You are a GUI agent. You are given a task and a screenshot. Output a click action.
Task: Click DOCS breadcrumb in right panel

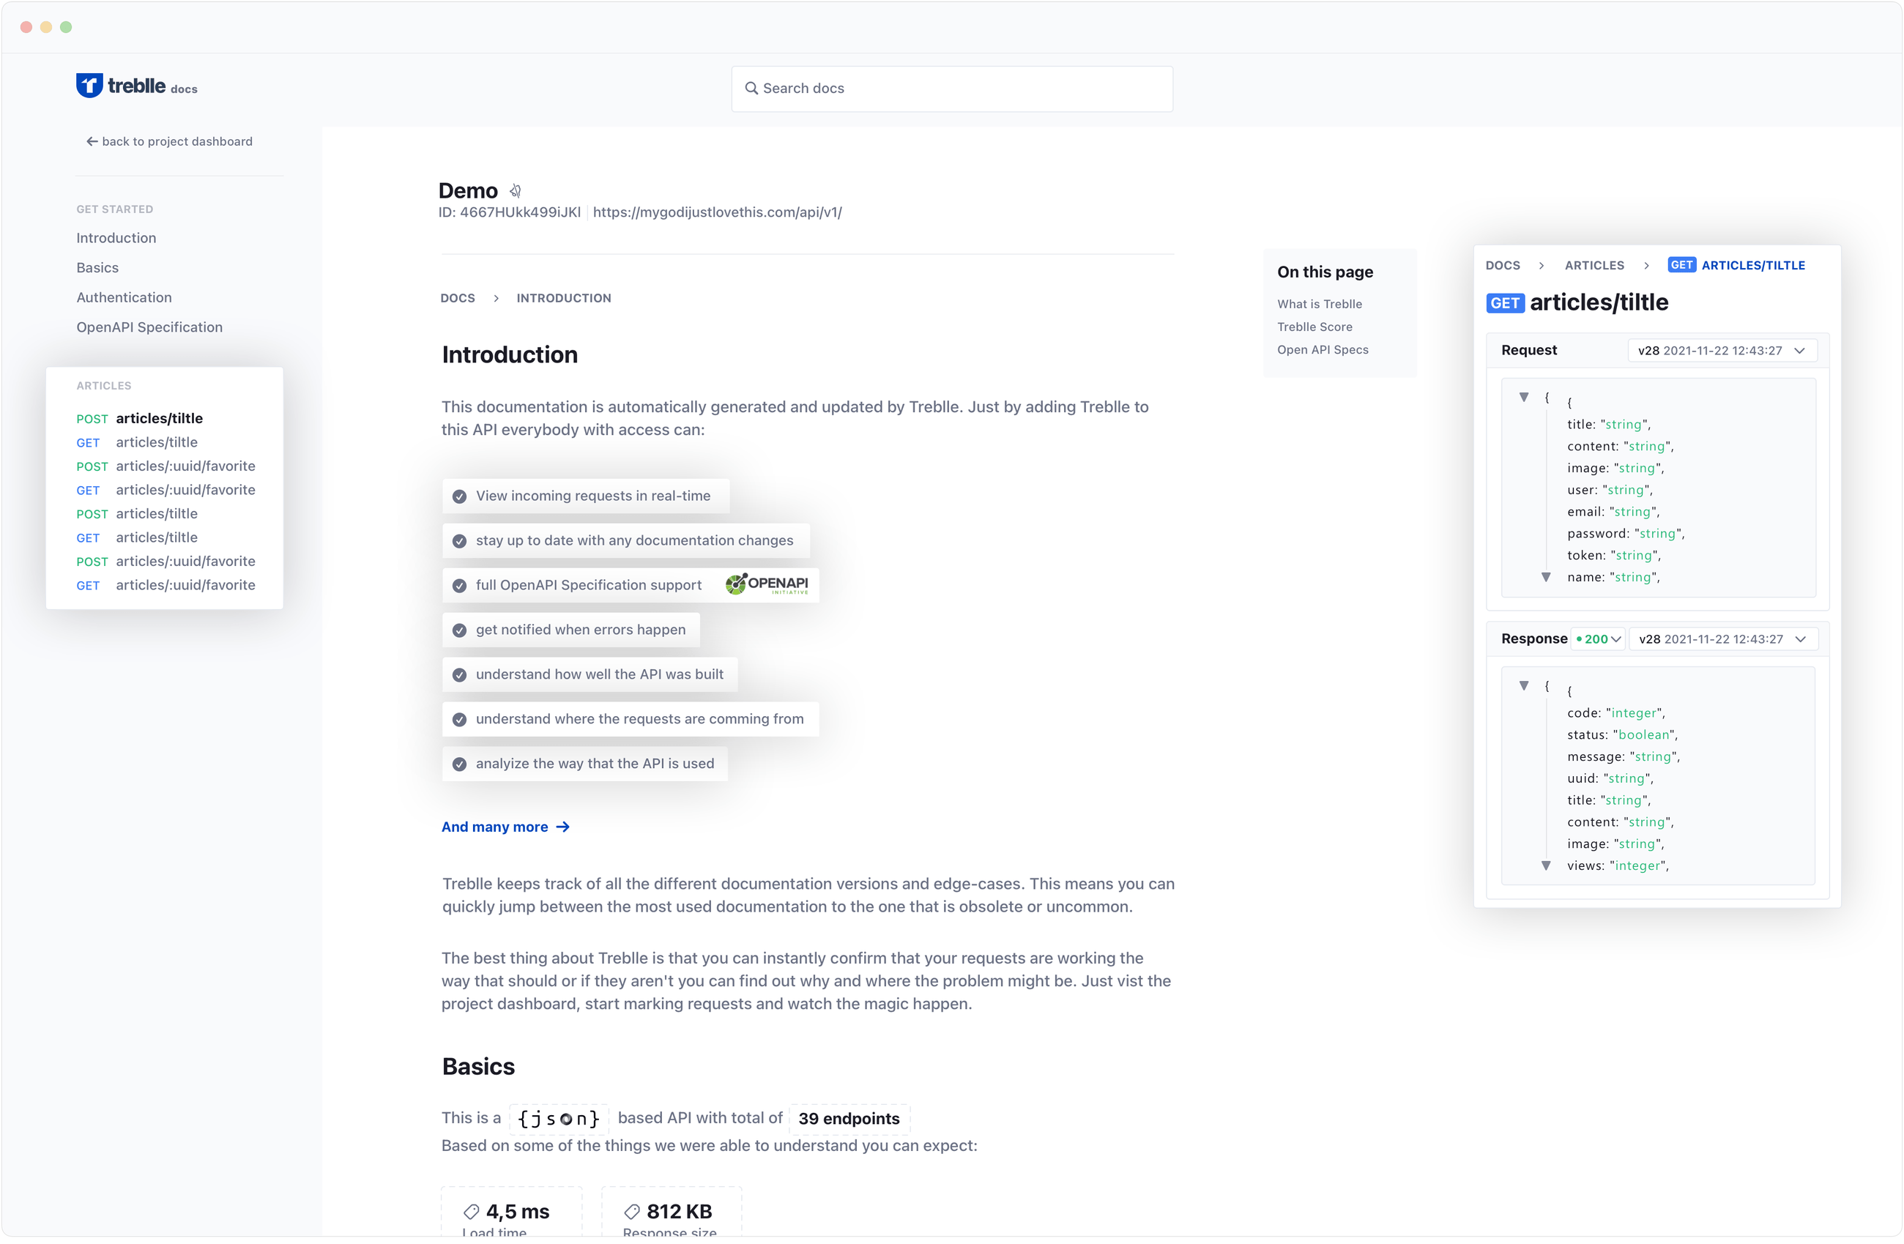tap(1503, 265)
